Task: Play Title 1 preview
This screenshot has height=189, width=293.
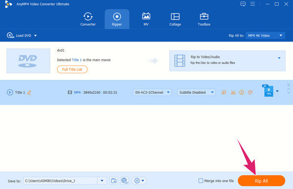Action: tap(10, 92)
